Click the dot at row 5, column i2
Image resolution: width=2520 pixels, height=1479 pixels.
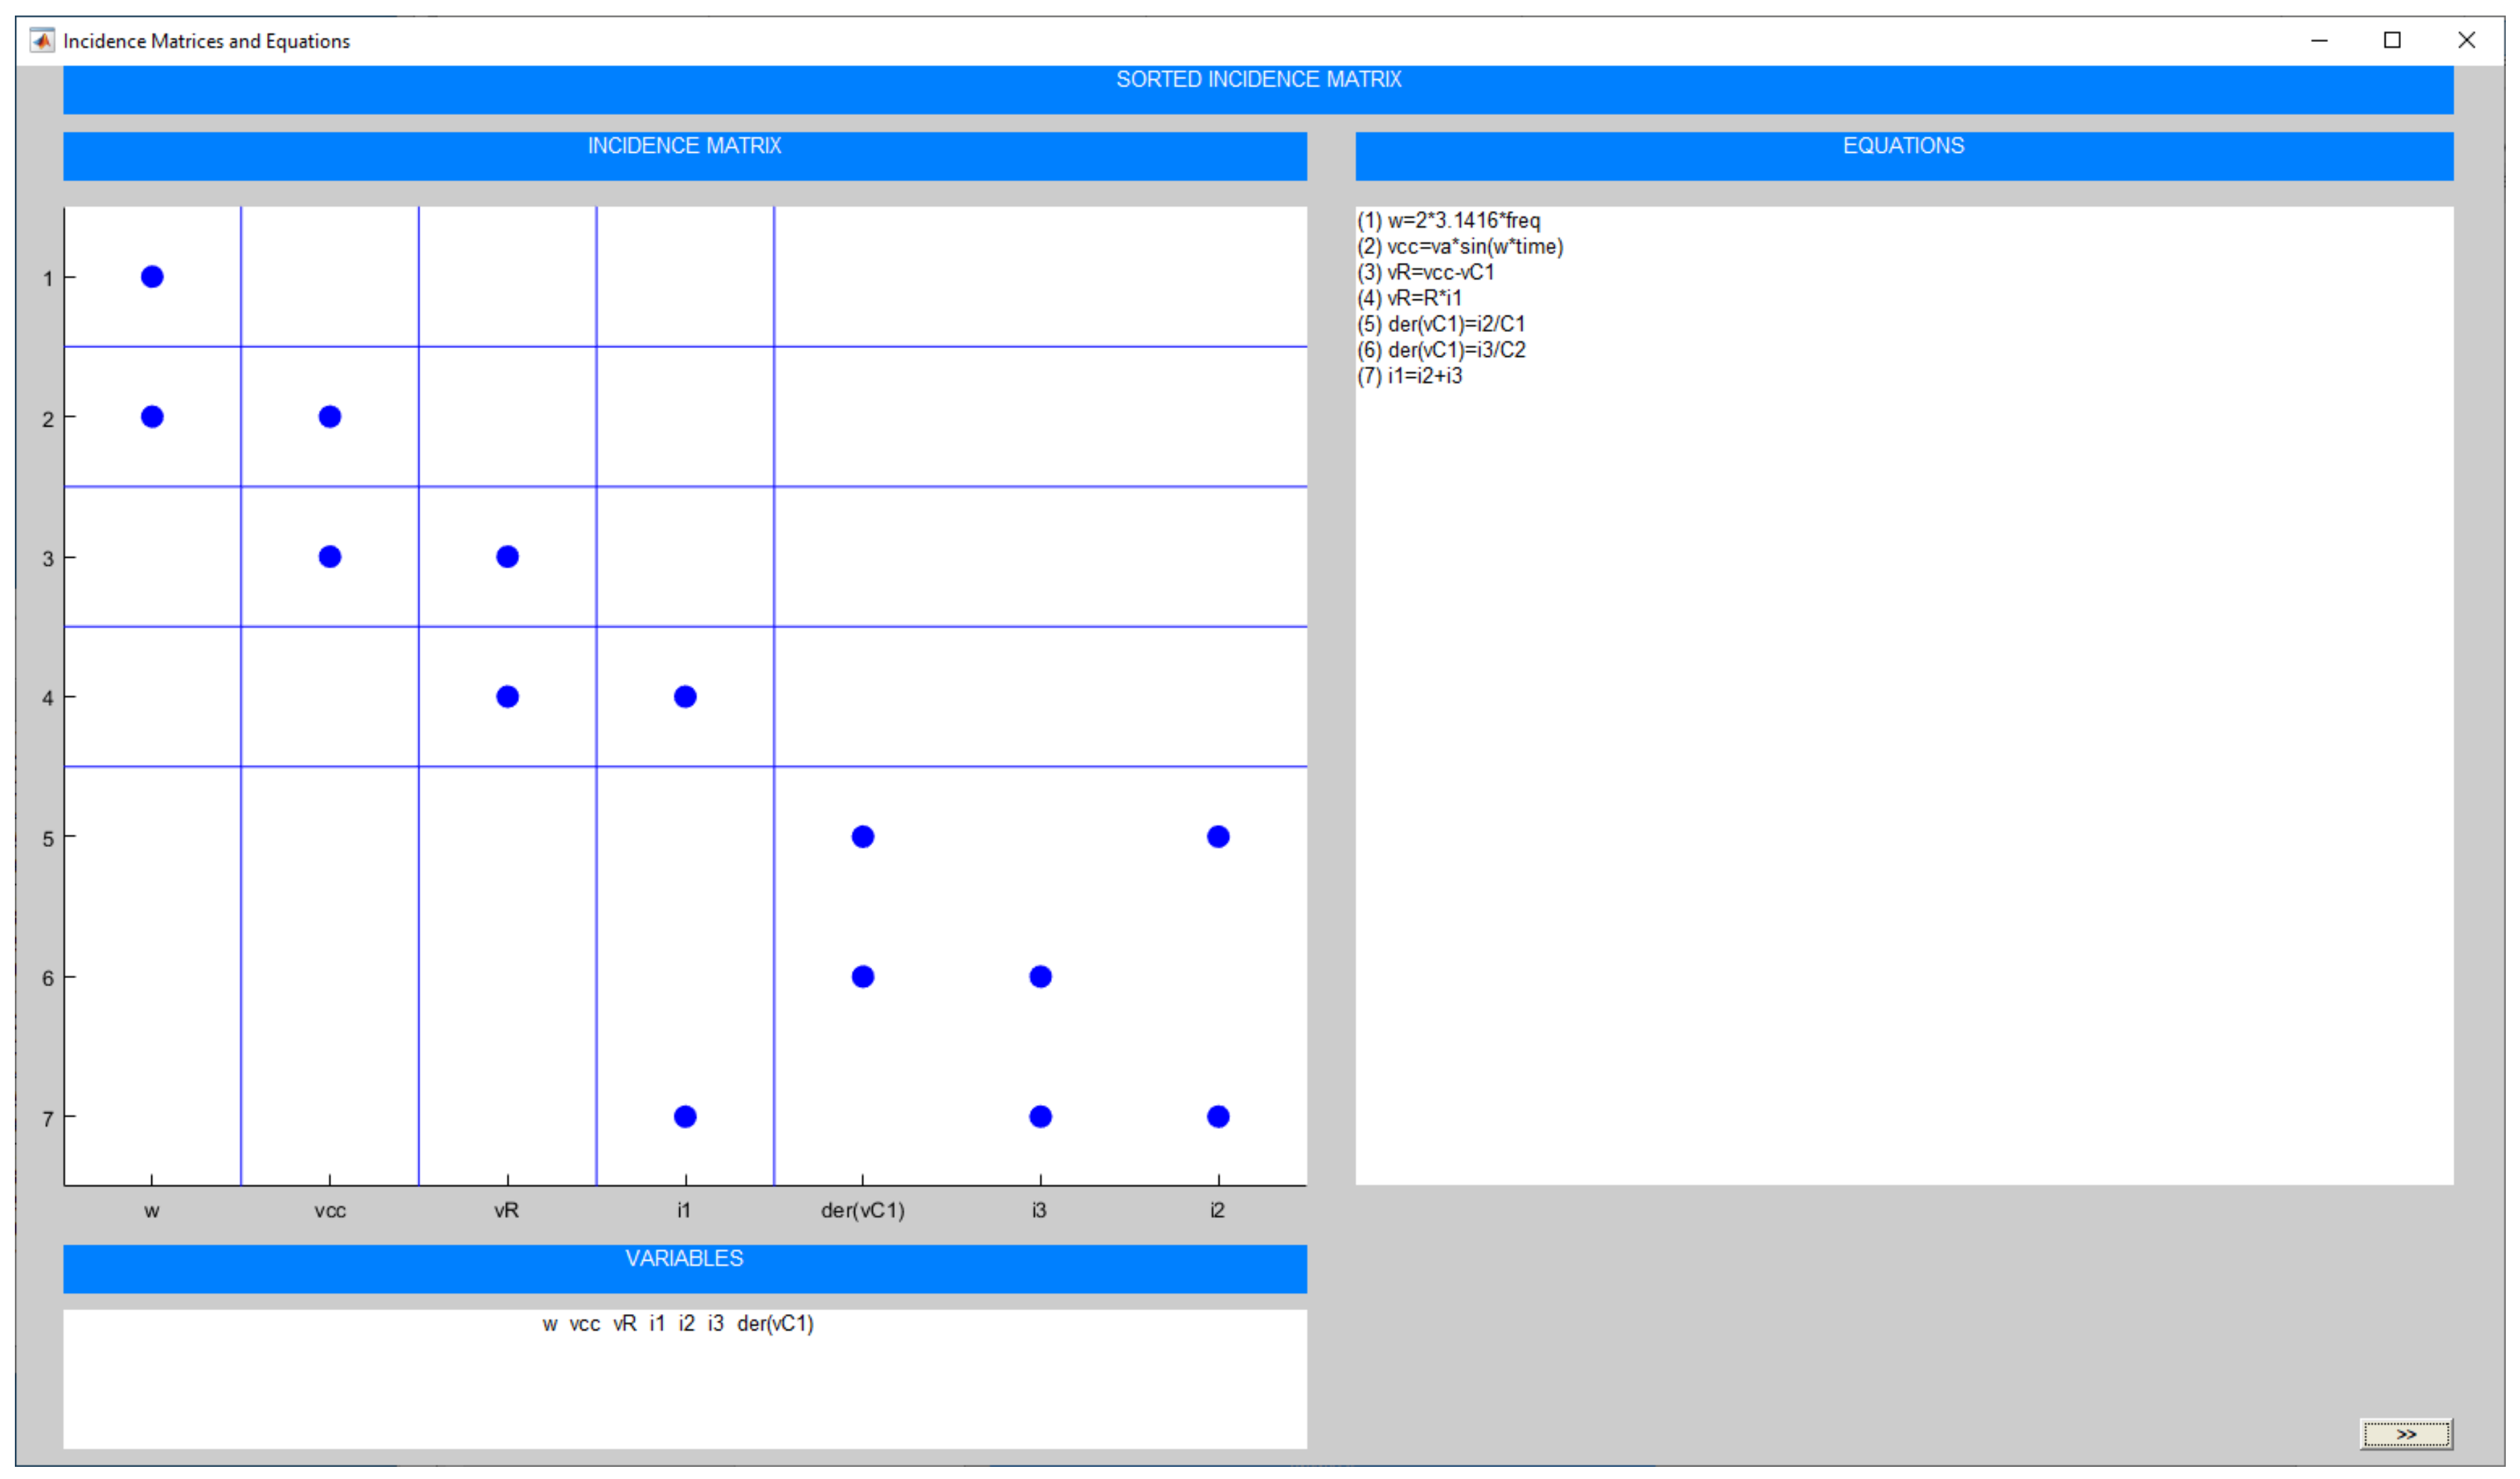click(1218, 837)
